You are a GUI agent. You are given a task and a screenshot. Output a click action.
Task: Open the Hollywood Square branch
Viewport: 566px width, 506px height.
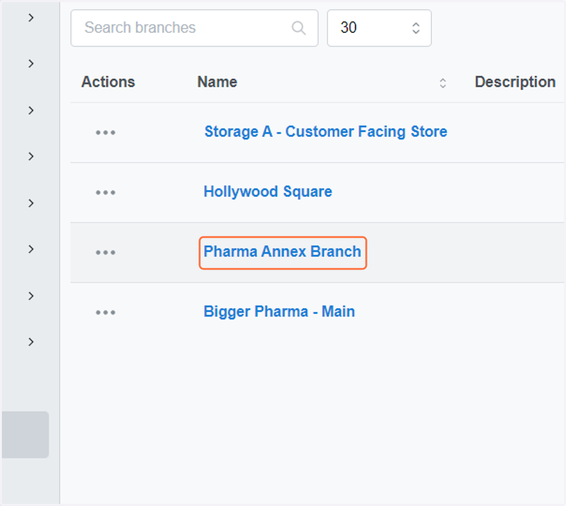click(267, 191)
